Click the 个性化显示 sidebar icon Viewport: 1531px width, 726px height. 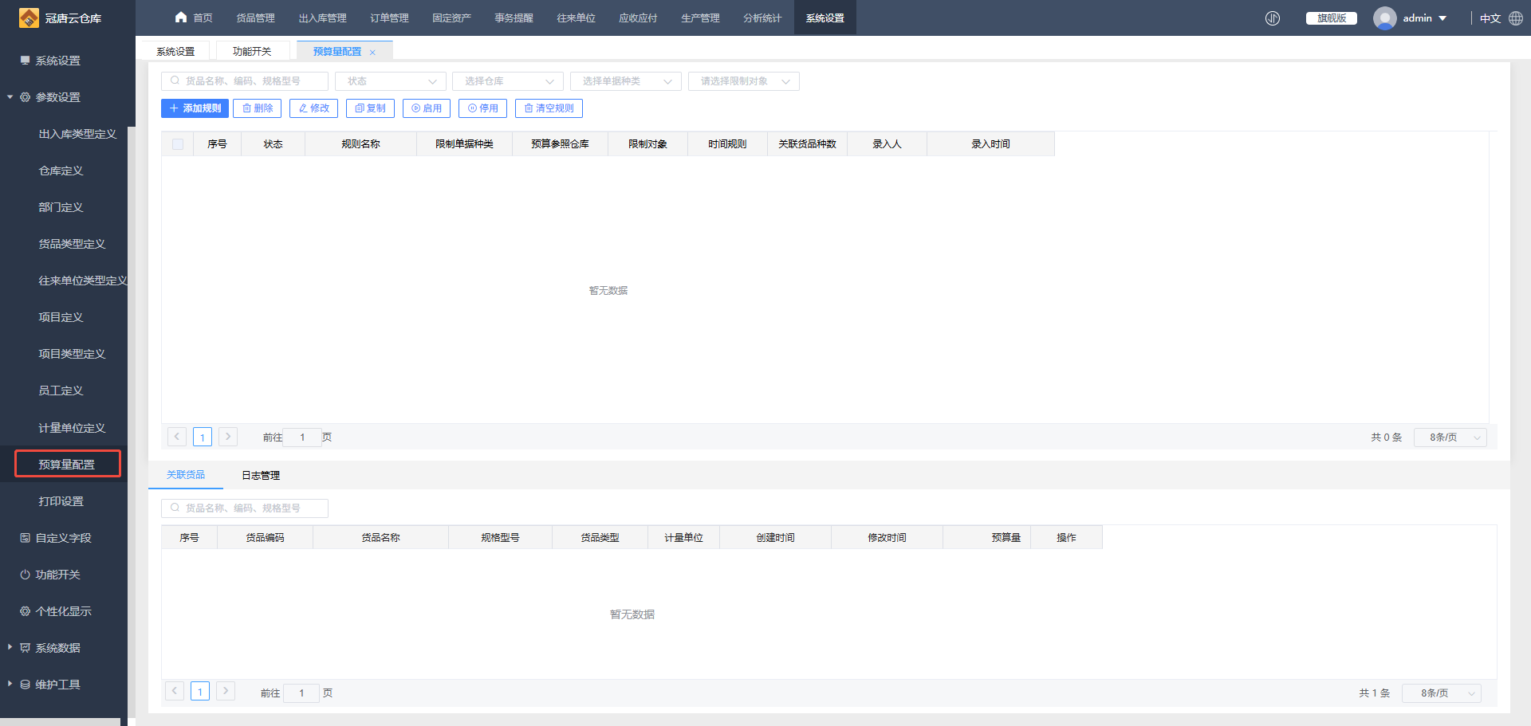[25, 611]
